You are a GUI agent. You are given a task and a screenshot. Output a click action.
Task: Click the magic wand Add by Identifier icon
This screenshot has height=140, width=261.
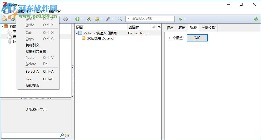pos(88,19)
